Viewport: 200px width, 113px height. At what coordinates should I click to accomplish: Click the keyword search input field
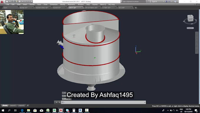(134, 1)
